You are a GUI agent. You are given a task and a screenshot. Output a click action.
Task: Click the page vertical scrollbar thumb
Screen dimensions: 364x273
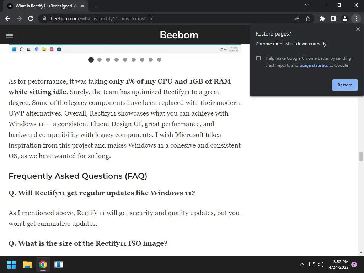[x=361, y=157]
